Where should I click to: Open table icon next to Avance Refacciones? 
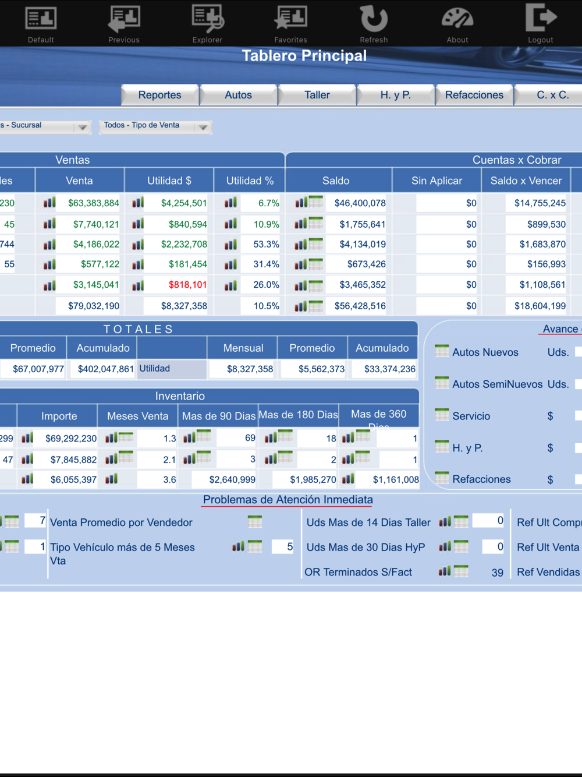click(x=442, y=478)
